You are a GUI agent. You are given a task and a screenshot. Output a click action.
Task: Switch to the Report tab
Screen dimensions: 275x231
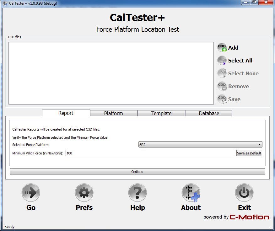(x=66, y=113)
